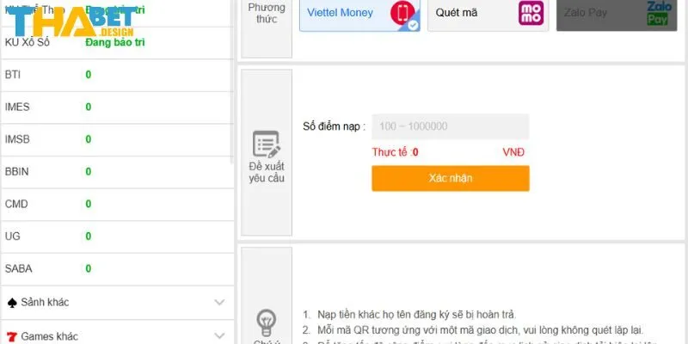Click the Zalo Pay logo icon
This screenshot has width=688, height=344.
pos(657,13)
